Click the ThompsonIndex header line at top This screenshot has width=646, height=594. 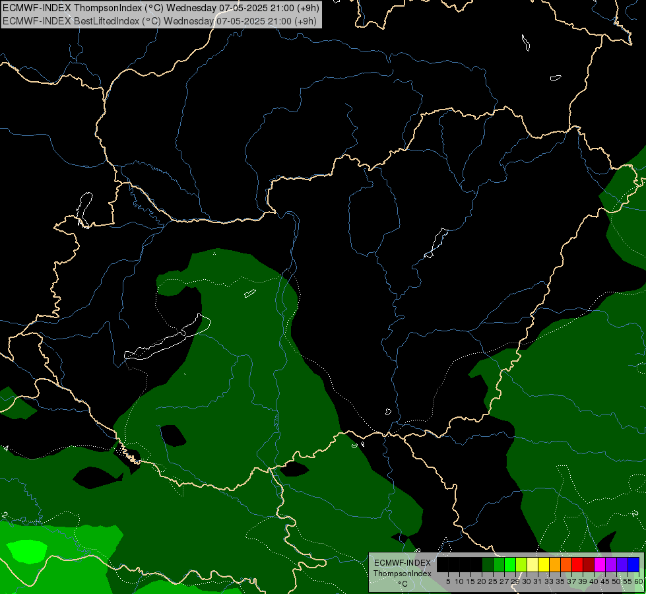[161, 7]
